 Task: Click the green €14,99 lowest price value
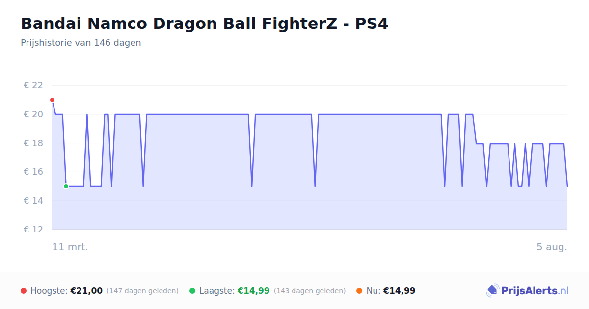254,291
